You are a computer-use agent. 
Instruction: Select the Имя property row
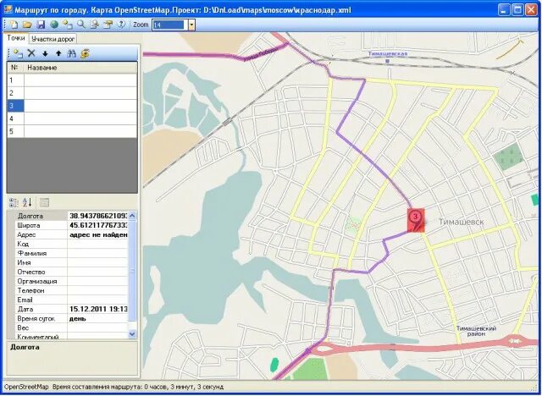71,263
